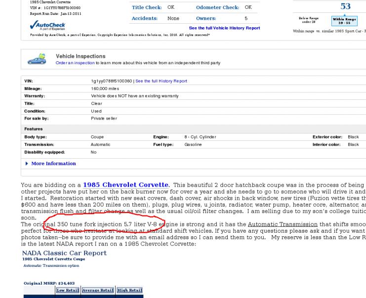Select the Low Retail column header
The height and width of the screenshot is (298, 366).
coord(68,290)
